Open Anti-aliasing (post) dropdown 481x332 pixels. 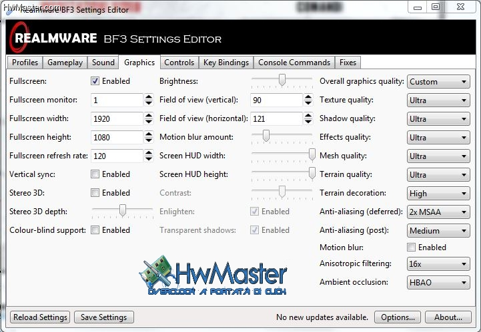[438, 231]
